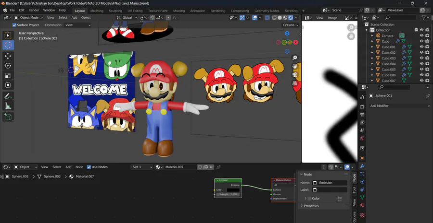Viewport: 433px width, 223px height.
Task: Switch to the Geometry Nodes workspace
Action: click(267, 11)
